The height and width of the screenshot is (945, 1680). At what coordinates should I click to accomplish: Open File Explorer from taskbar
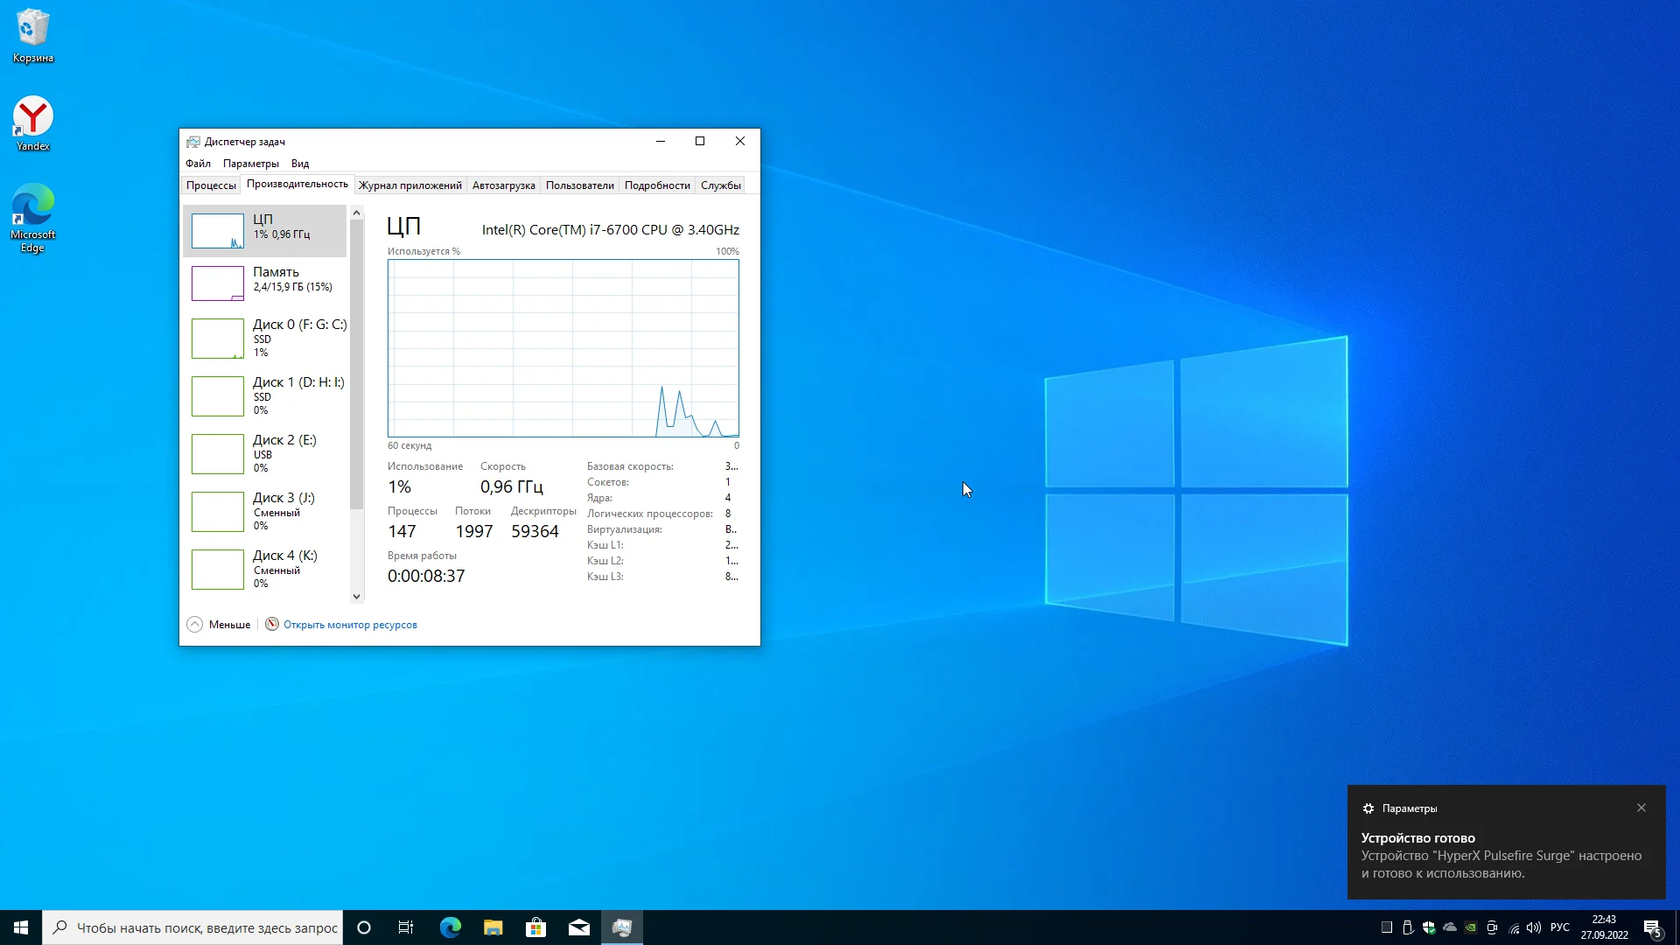(493, 927)
